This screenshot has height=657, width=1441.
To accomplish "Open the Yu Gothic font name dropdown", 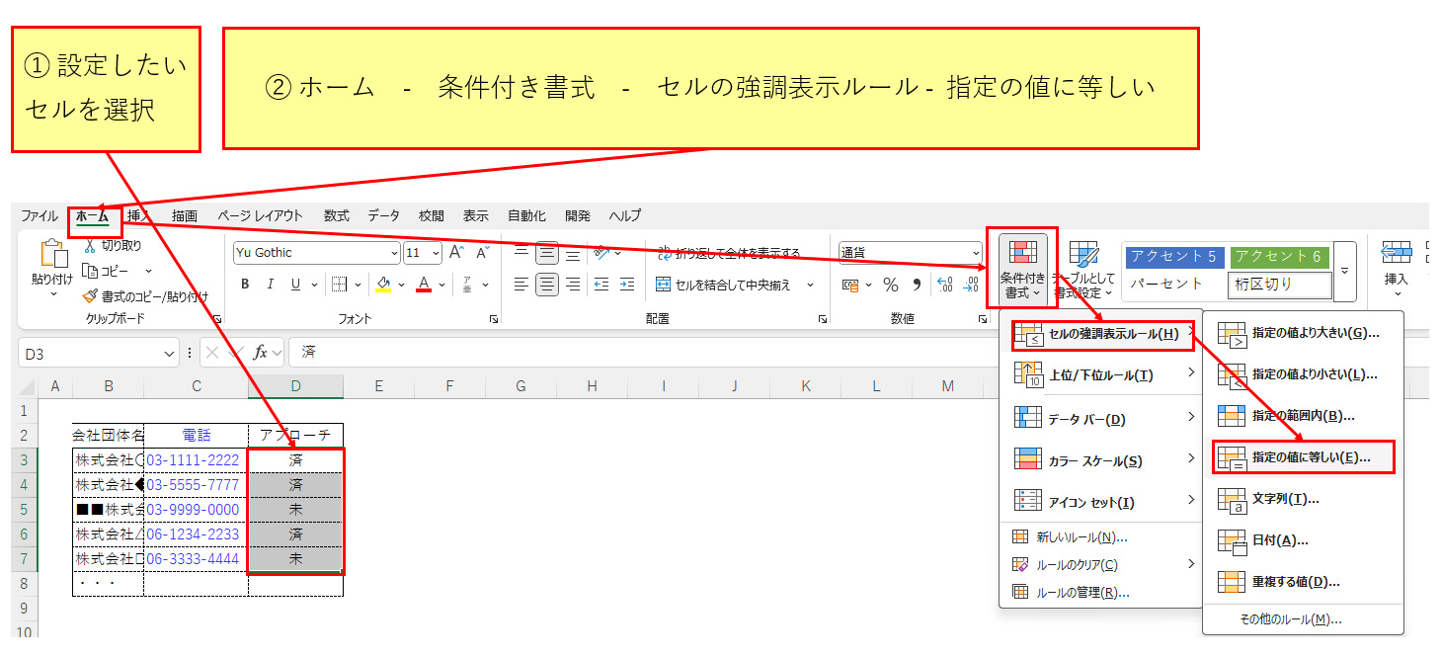I will (394, 253).
